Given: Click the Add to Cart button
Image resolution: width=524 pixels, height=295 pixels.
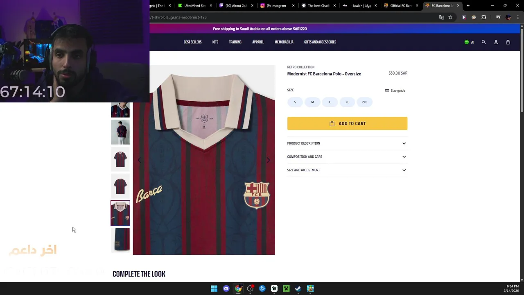Looking at the screenshot, I should click(347, 123).
